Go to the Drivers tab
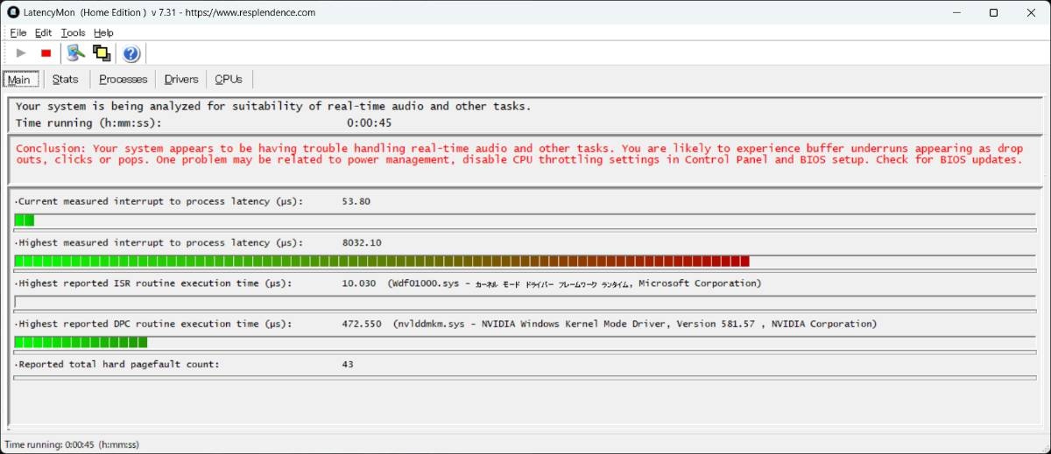This screenshot has width=1051, height=454. click(x=181, y=80)
